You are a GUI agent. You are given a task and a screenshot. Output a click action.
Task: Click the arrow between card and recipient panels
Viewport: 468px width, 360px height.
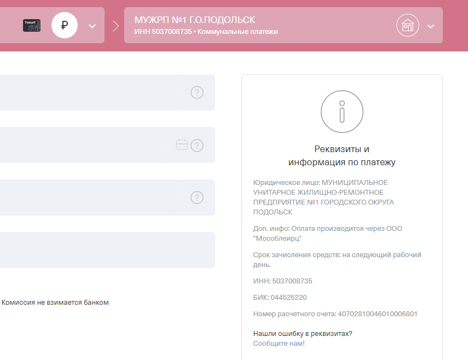tap(115, 26)
